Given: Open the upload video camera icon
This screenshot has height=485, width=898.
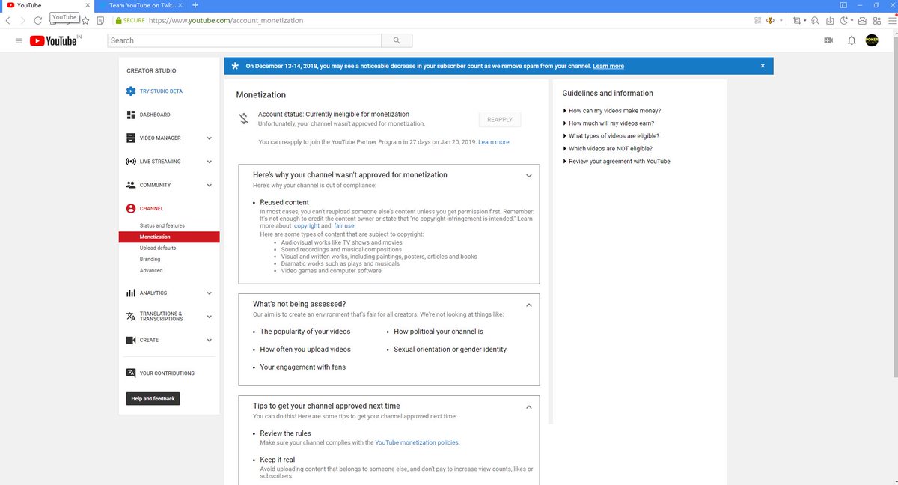Looking at the screenshot, I should tap(828, 40).
